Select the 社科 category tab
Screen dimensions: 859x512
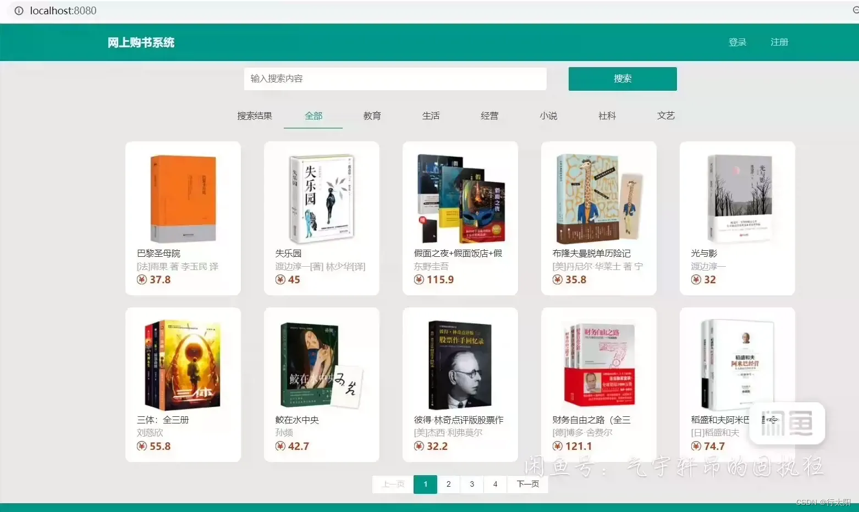pos(607,115)
